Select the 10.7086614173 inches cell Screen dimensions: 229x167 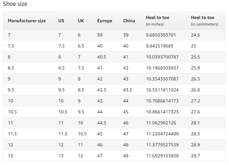point(162,101)
